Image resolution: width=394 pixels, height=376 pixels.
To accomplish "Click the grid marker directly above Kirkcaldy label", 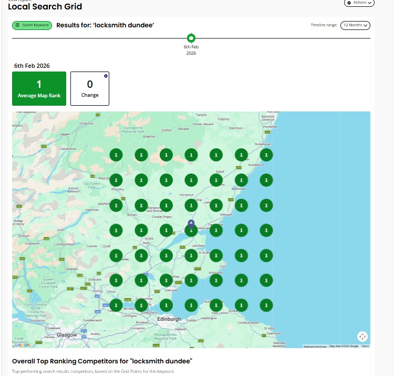I will coord(166,280).
